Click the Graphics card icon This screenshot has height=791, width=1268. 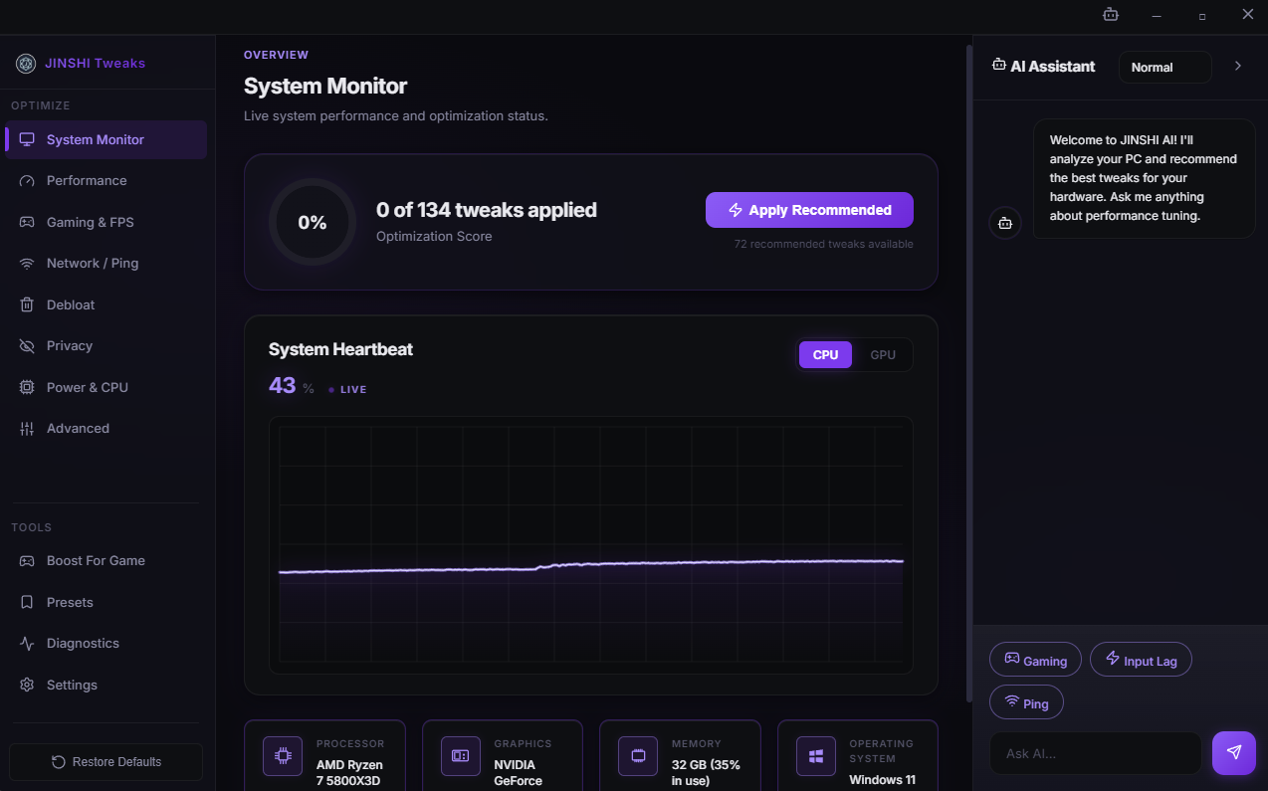(x=461, y=756)
